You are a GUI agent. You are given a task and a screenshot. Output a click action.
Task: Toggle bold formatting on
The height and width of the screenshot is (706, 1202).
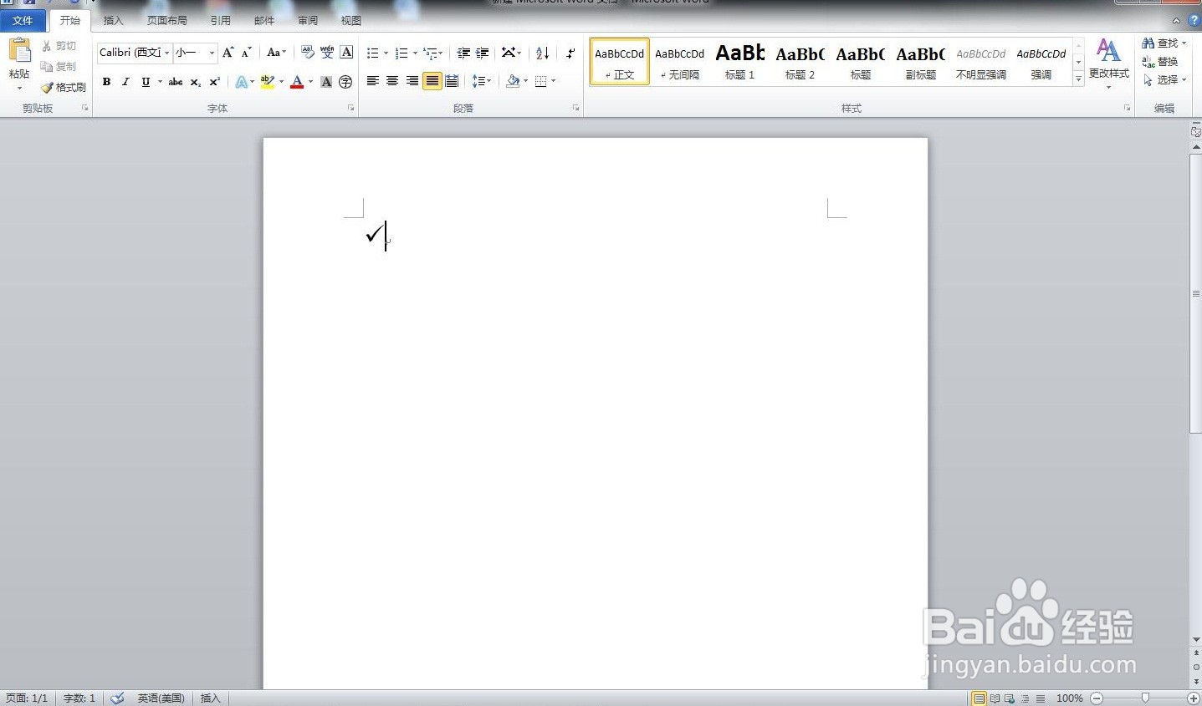tap(106, 82)
